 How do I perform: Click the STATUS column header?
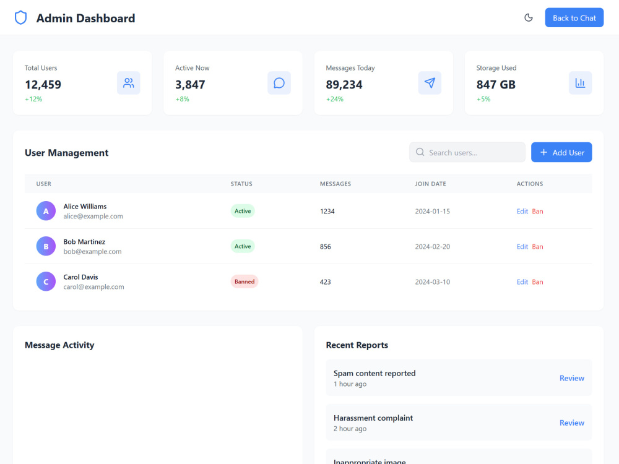pyautogui.click(x=241, y=184)
